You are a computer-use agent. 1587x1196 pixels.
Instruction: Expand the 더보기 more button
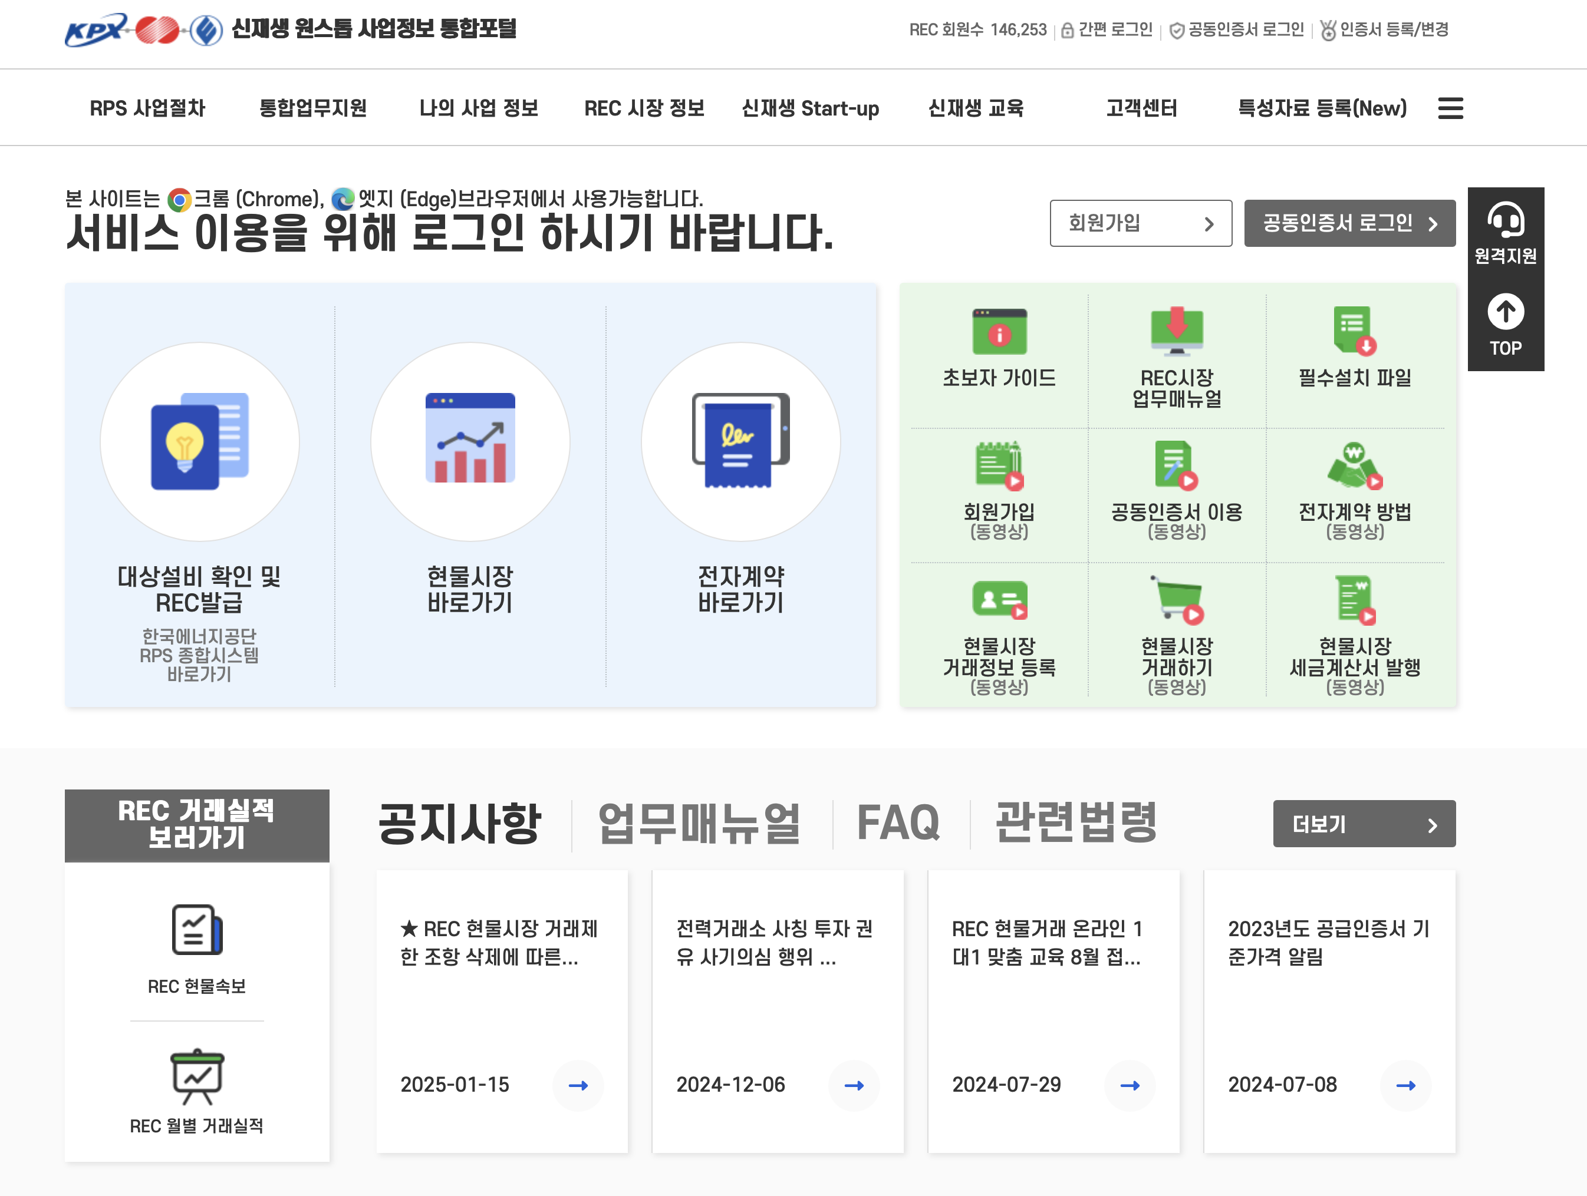click(1363, 824)
